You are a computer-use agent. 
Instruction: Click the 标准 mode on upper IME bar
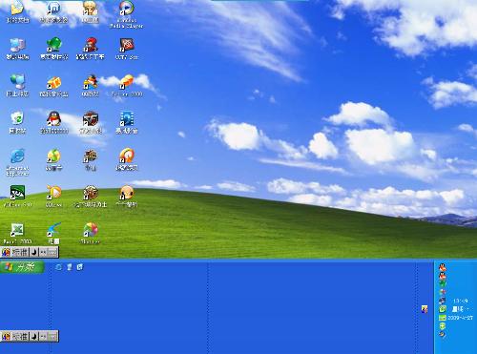(20, 252)
